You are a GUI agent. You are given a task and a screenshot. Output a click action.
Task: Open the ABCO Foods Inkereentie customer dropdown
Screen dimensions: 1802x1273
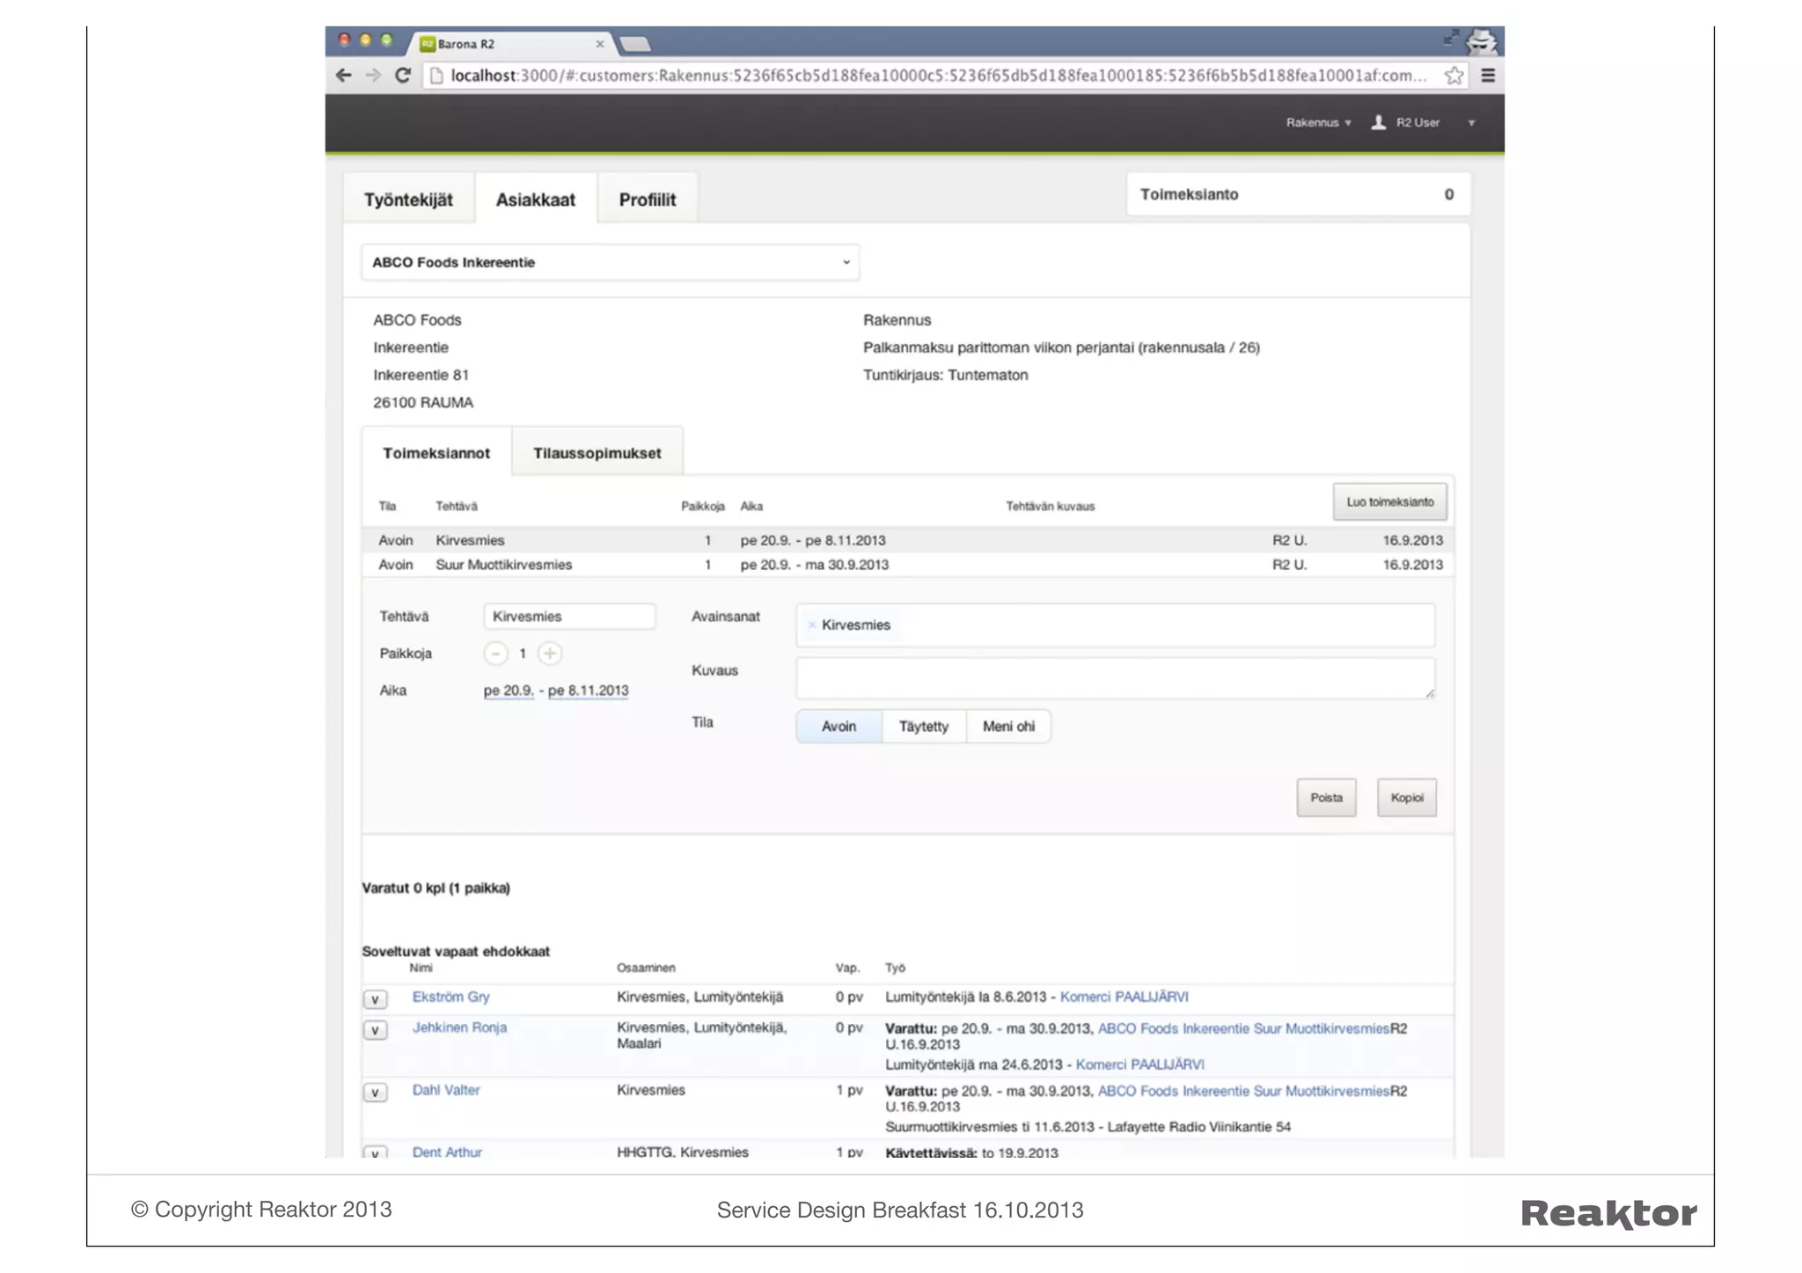pos(610,262)
